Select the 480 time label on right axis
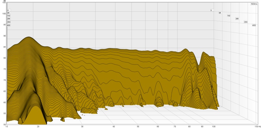 (x=254, y=25)
